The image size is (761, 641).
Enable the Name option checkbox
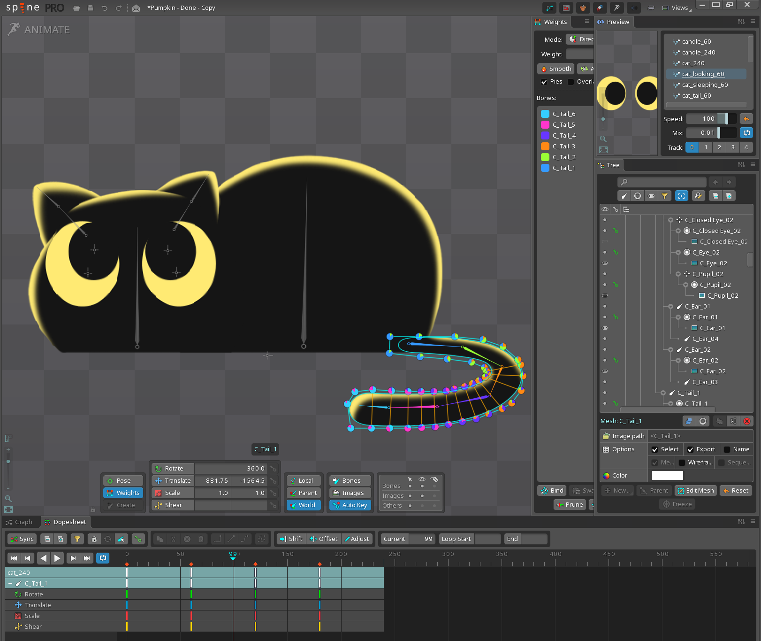[727, 449]
